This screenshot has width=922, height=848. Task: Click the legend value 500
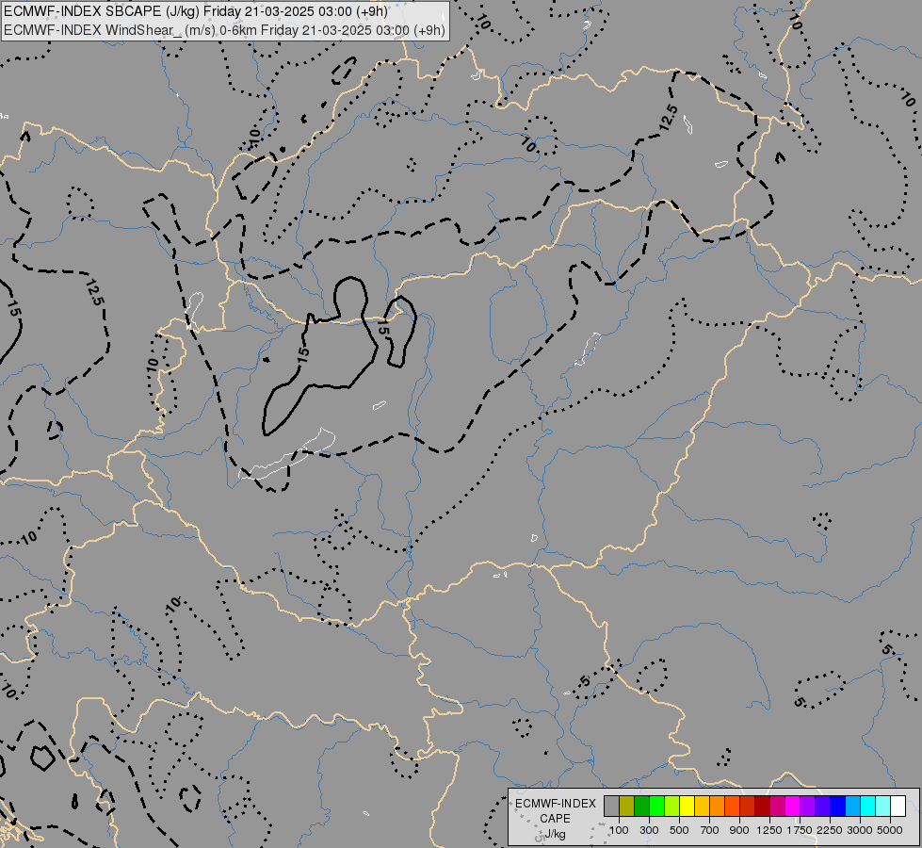(x=679, y=830)
